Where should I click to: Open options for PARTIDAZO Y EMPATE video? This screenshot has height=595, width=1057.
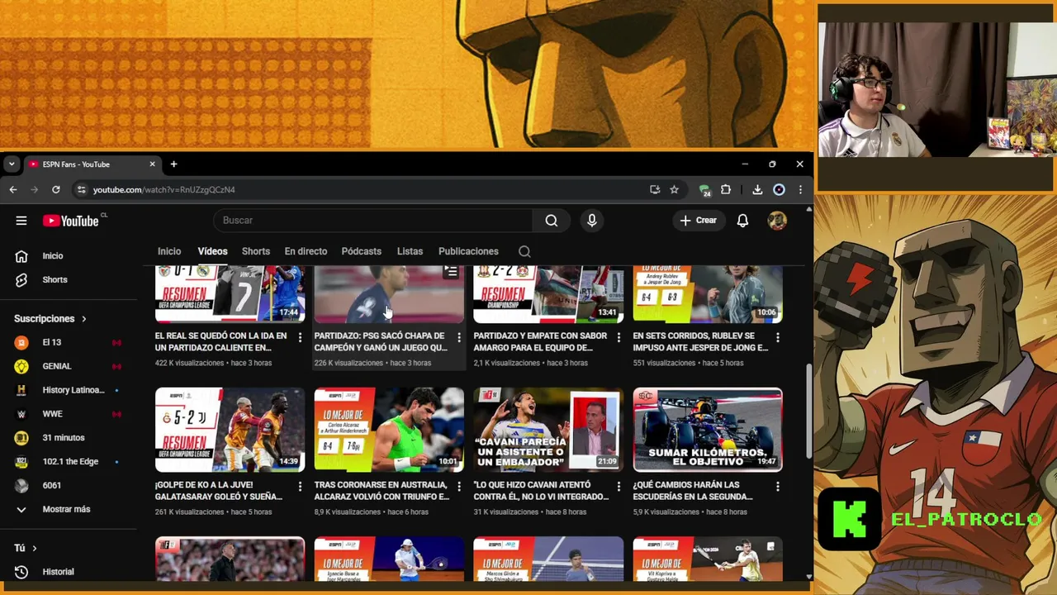tap(619, 337)
